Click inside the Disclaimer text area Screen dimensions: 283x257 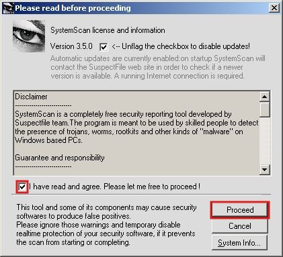136,133
